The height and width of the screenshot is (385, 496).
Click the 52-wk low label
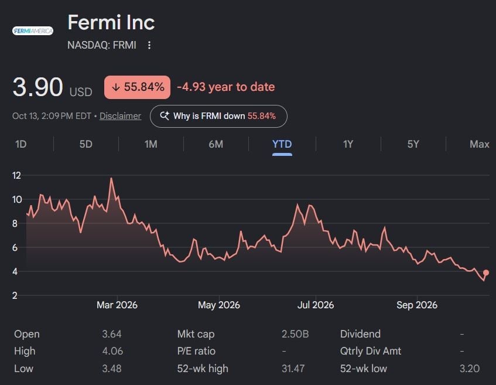pos(364,369)
